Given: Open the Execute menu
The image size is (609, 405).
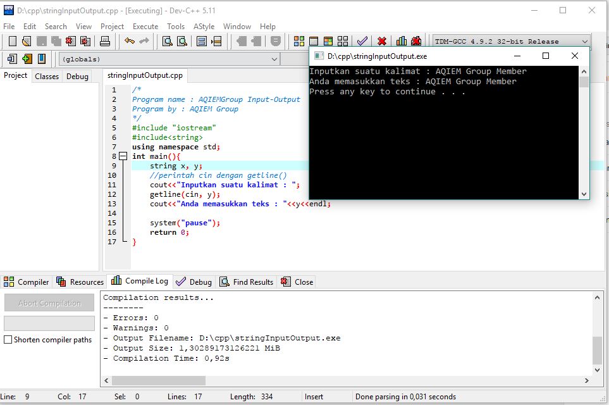Looking at the screenshot, I should pos(145,27).
